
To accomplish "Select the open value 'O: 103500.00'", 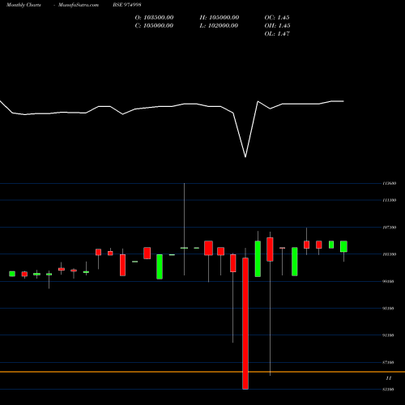I will 154,18.
